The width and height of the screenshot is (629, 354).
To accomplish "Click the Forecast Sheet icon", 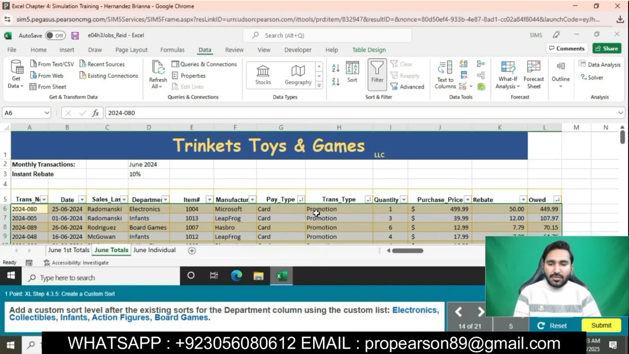I will pos(534,75).
